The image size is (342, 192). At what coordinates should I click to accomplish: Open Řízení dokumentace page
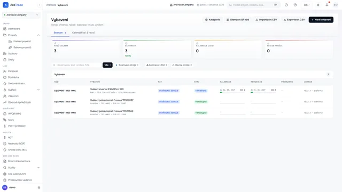[19, 161]
